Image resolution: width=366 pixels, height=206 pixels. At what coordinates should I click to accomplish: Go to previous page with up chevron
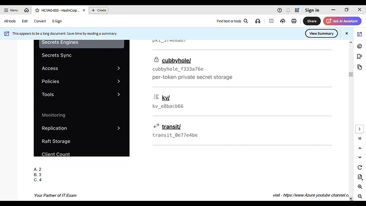click(360, 148)
